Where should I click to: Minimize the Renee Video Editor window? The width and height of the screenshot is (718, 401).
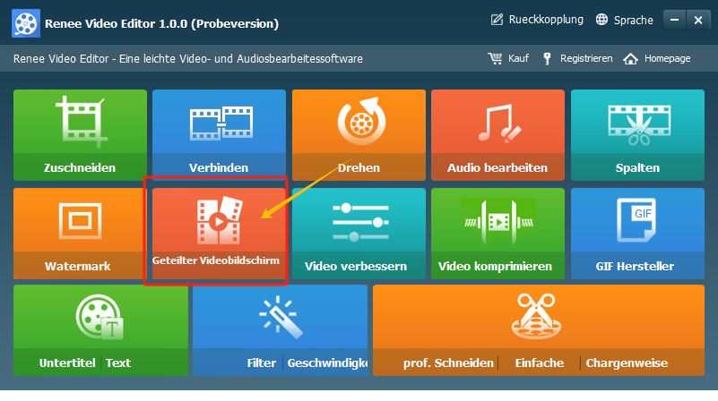click(674, 20)
